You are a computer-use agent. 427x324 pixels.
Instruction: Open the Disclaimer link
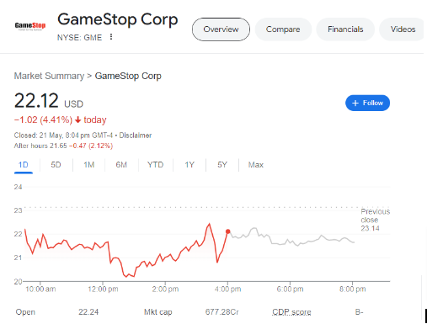click(x=136, y=135)
